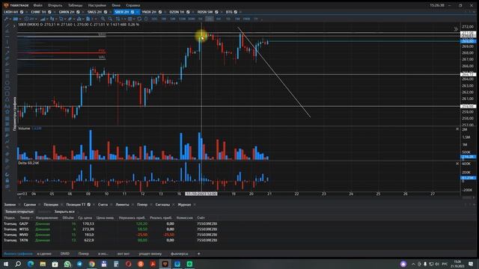Switch to the SNGS 2H chart tab
This screenshot has height=269, width=479.
point(94,12)
